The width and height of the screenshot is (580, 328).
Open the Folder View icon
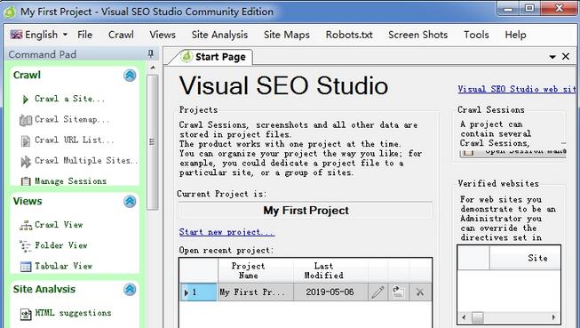tap(25, 245)
